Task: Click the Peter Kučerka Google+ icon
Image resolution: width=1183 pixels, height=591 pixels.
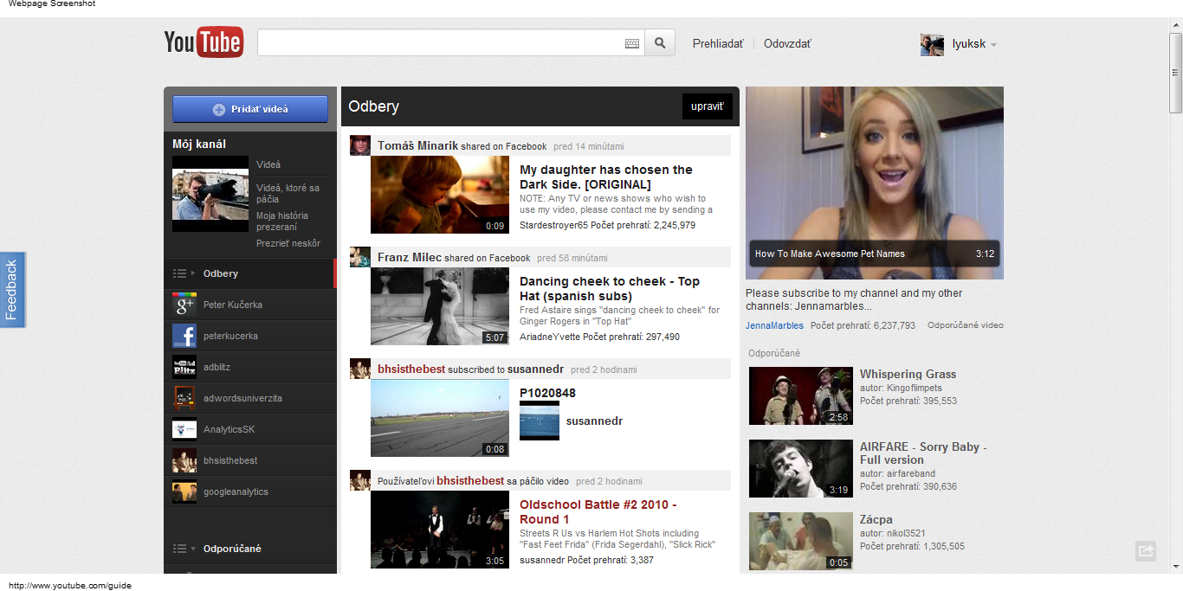Action: click(x=184, y=305)
